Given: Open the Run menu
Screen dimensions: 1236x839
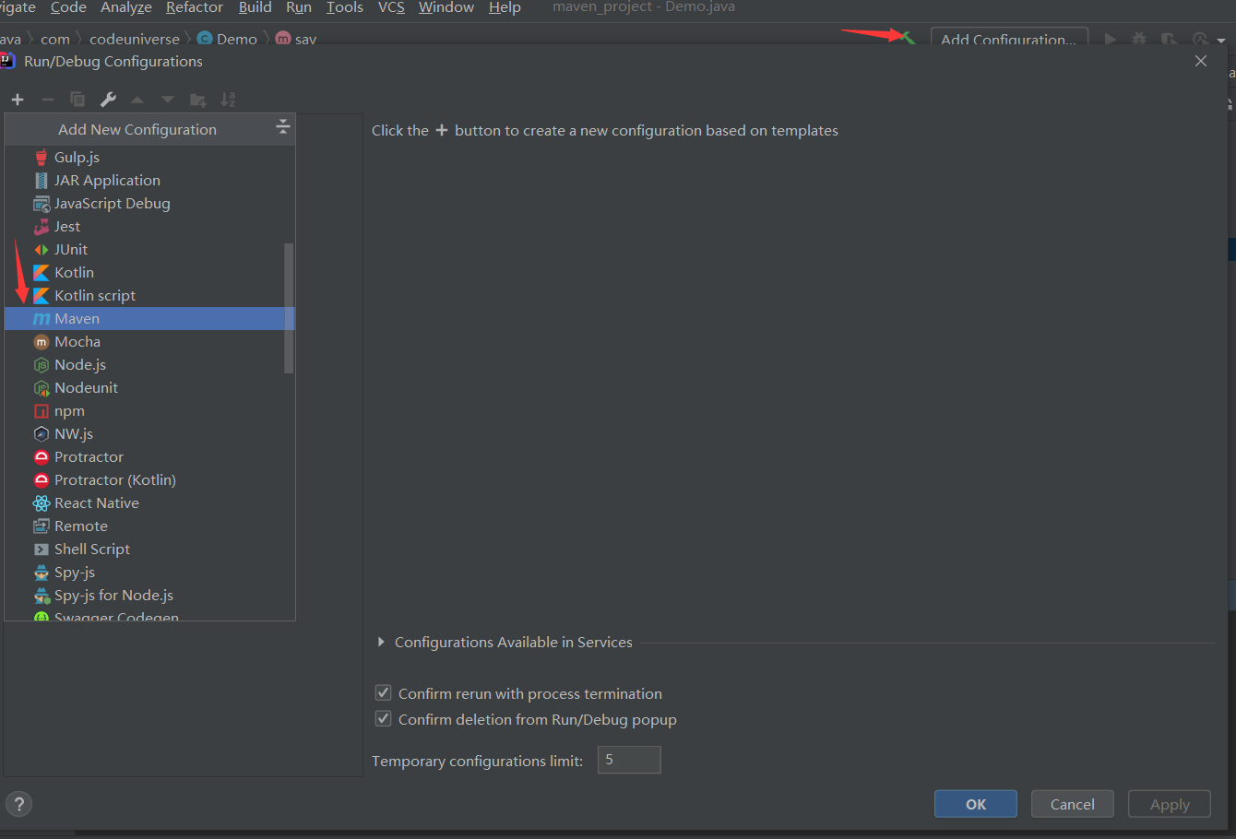Looking at the screenshot, I should [299, 7].
